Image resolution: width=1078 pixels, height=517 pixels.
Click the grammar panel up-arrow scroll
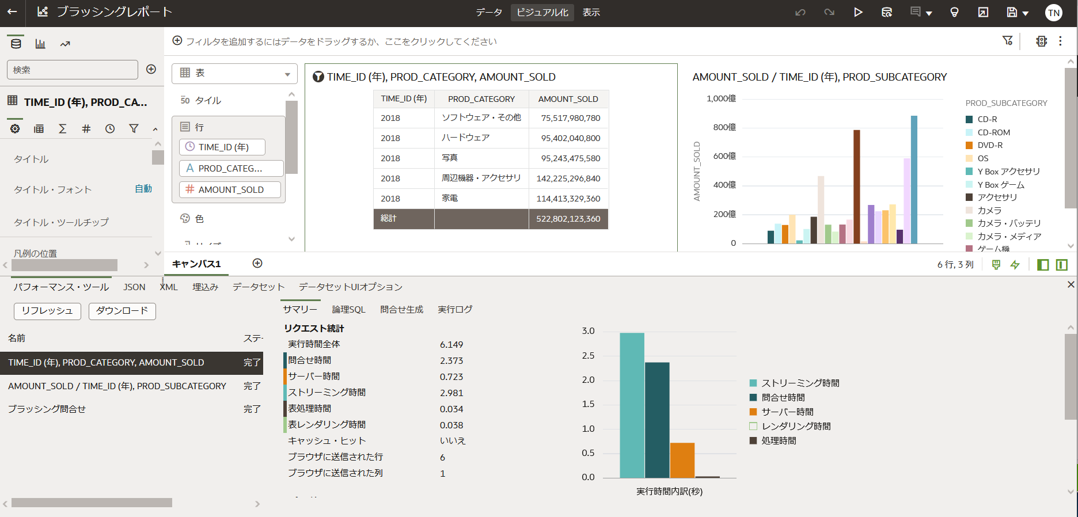(291, 94)
